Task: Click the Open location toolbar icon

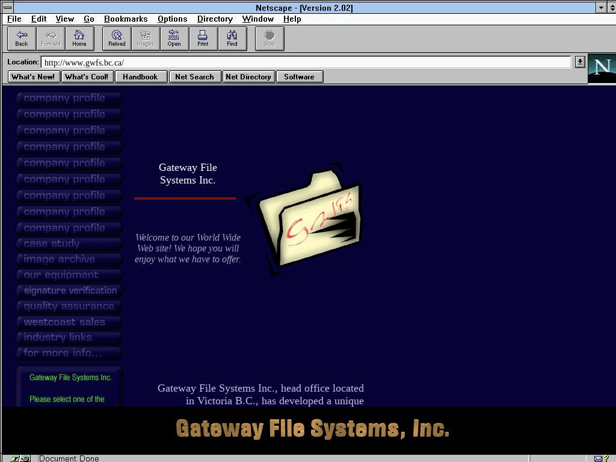Action: [174, 38]
